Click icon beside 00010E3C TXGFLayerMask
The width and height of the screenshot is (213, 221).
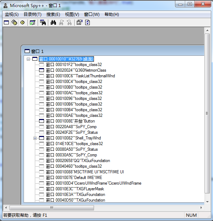(42, 189)
